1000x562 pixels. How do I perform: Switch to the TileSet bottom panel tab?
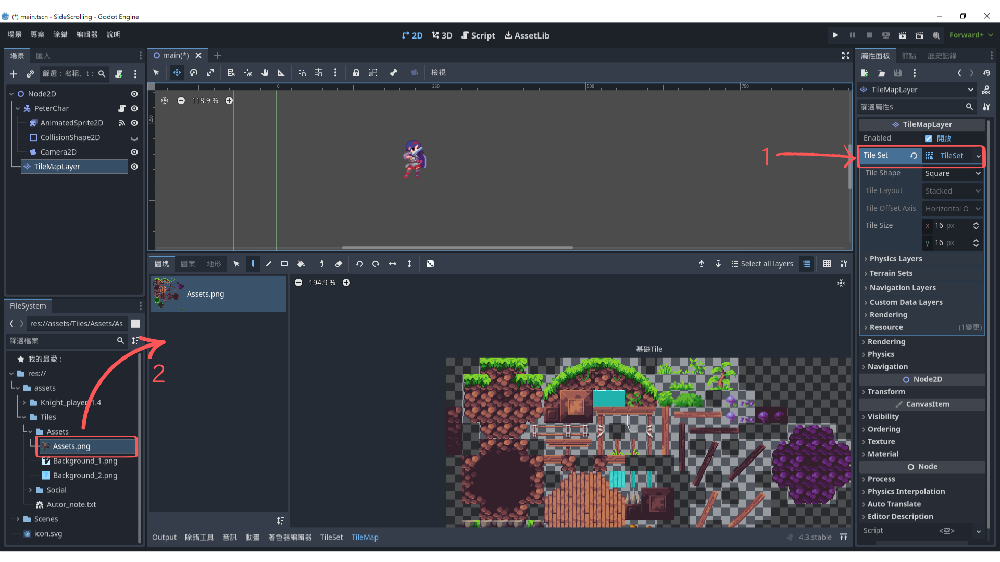click(x=331, y=537)
